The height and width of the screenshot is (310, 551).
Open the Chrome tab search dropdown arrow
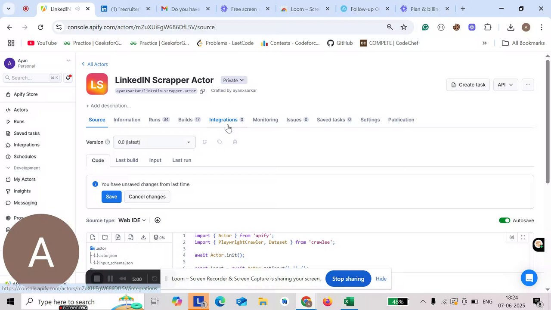(x=8, y=9)
